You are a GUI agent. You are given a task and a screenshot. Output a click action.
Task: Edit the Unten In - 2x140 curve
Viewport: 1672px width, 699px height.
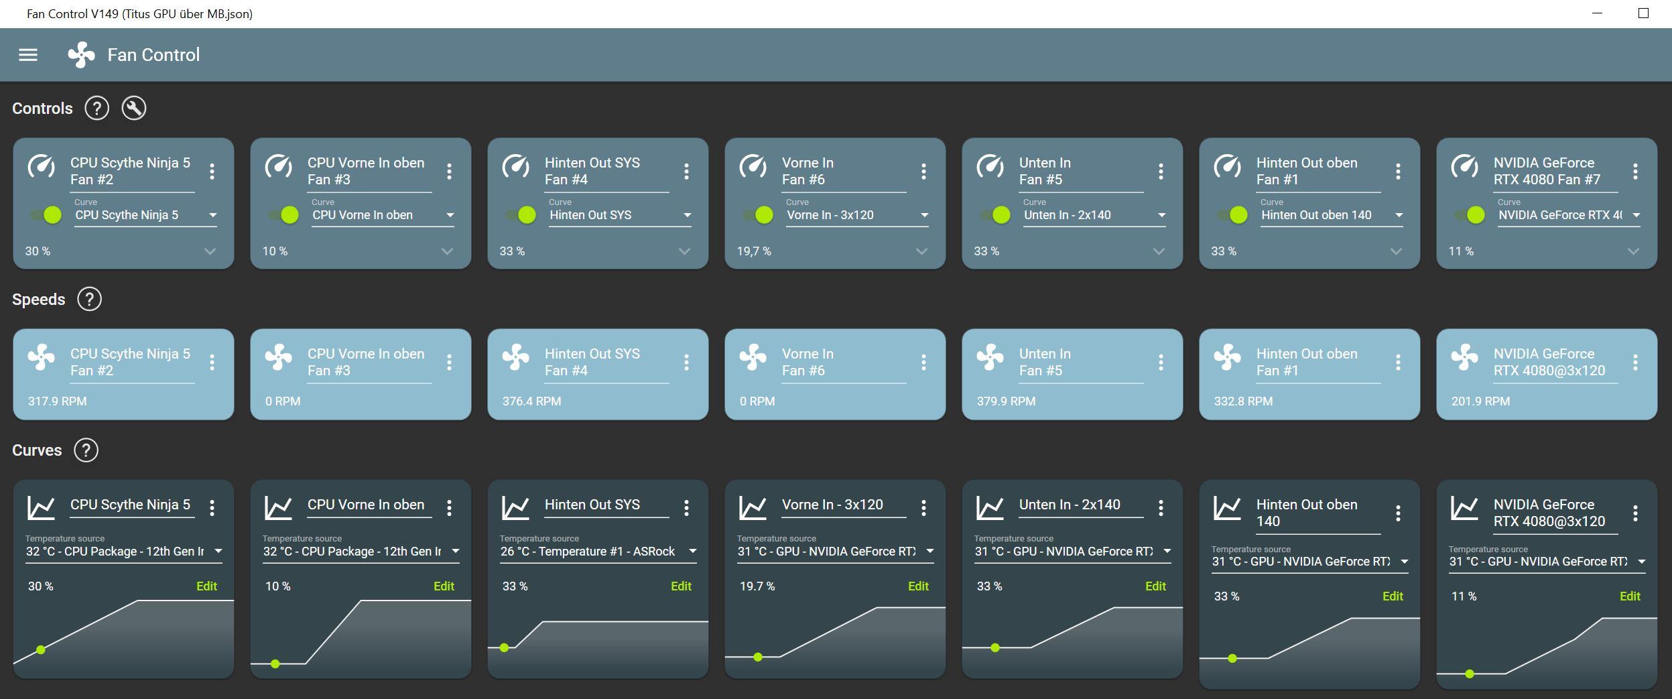[x=1155, y=586]
